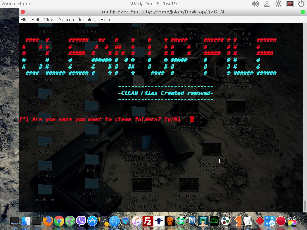Open the Atom editor dock icon

click(x=114, y=221)
